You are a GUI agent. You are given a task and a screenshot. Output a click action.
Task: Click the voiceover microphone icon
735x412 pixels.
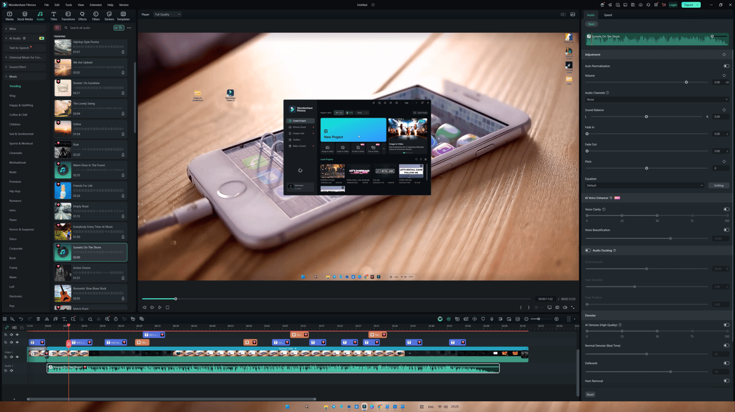[492, 319]
